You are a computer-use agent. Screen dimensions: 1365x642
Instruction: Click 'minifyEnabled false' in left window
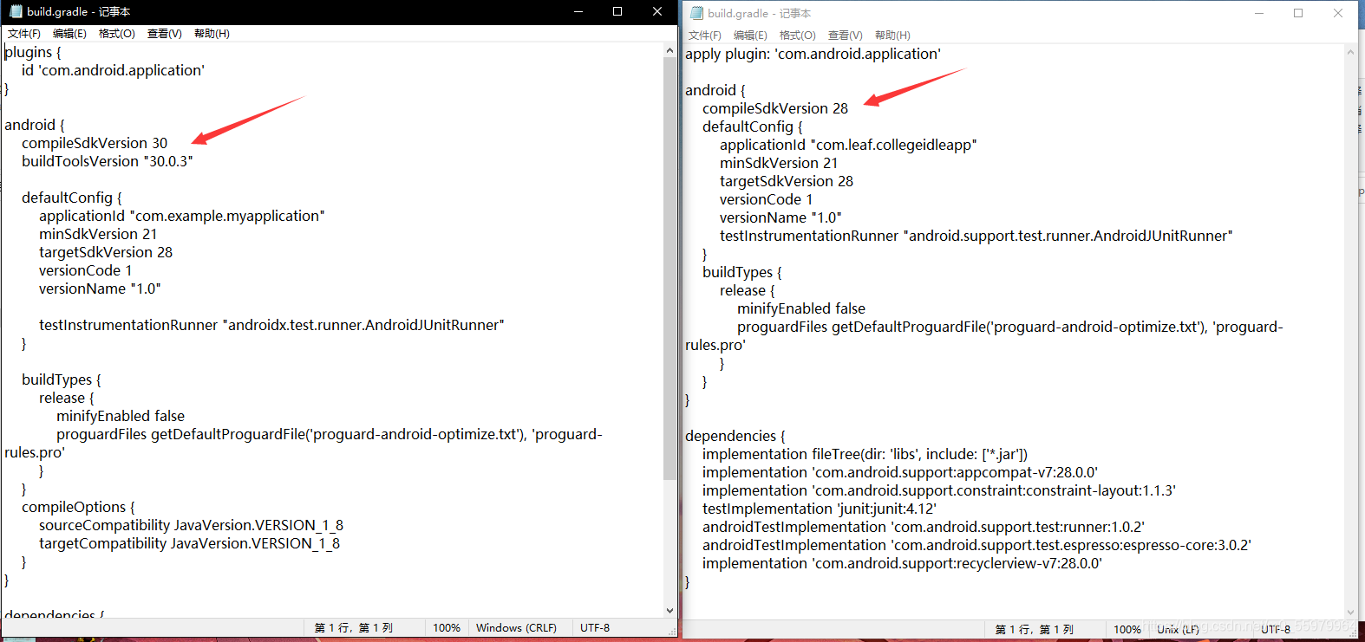tap(121, 416)
